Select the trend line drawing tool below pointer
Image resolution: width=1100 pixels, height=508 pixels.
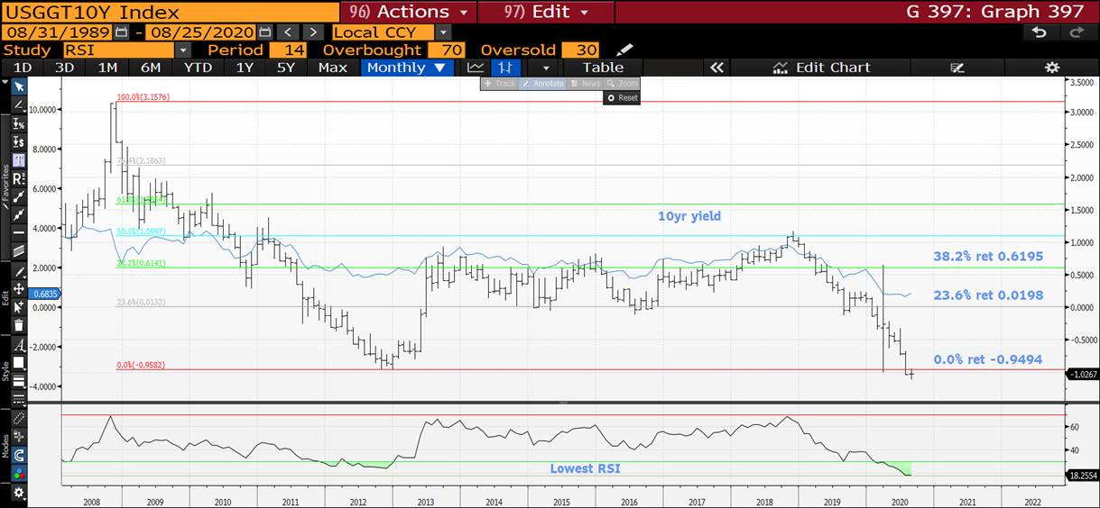click(18, 105)
